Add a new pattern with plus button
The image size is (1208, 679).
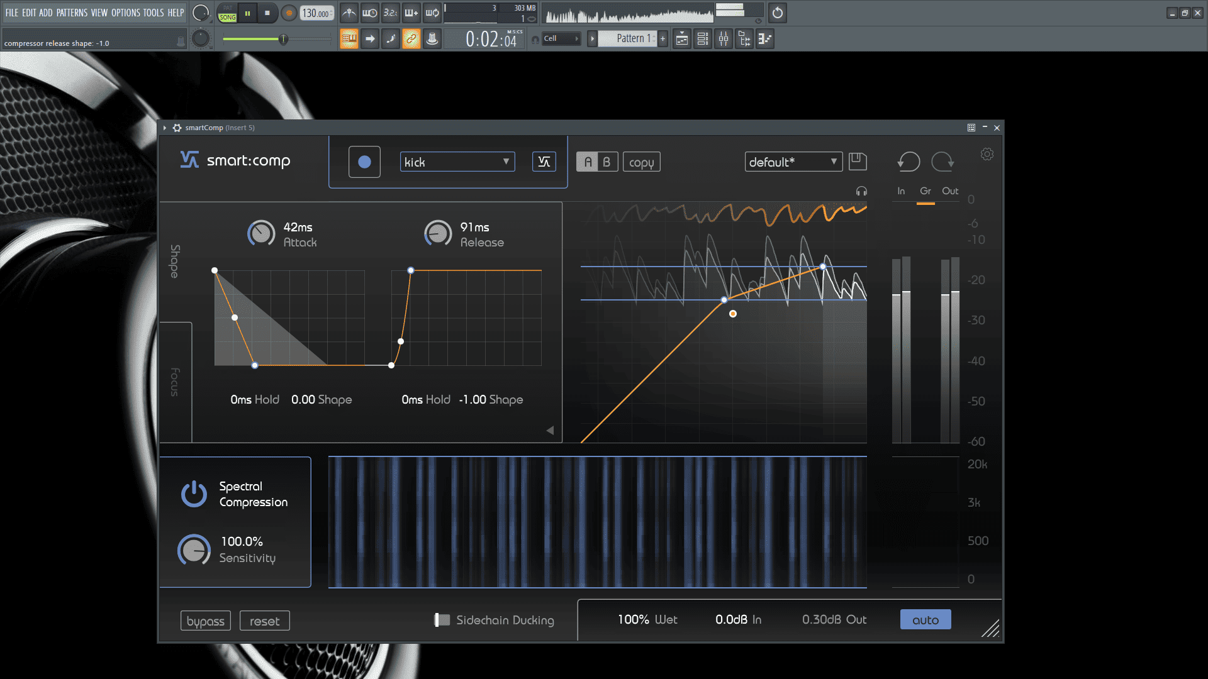(663, 39)
